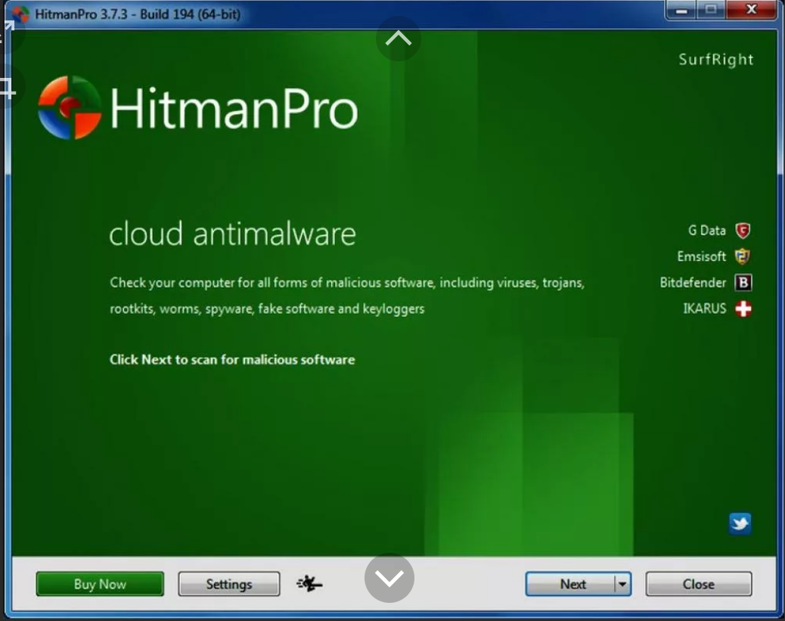This screenshot has width=785, height=621.
Task: Click the kicking man icon
Action: tap(309, 583)
